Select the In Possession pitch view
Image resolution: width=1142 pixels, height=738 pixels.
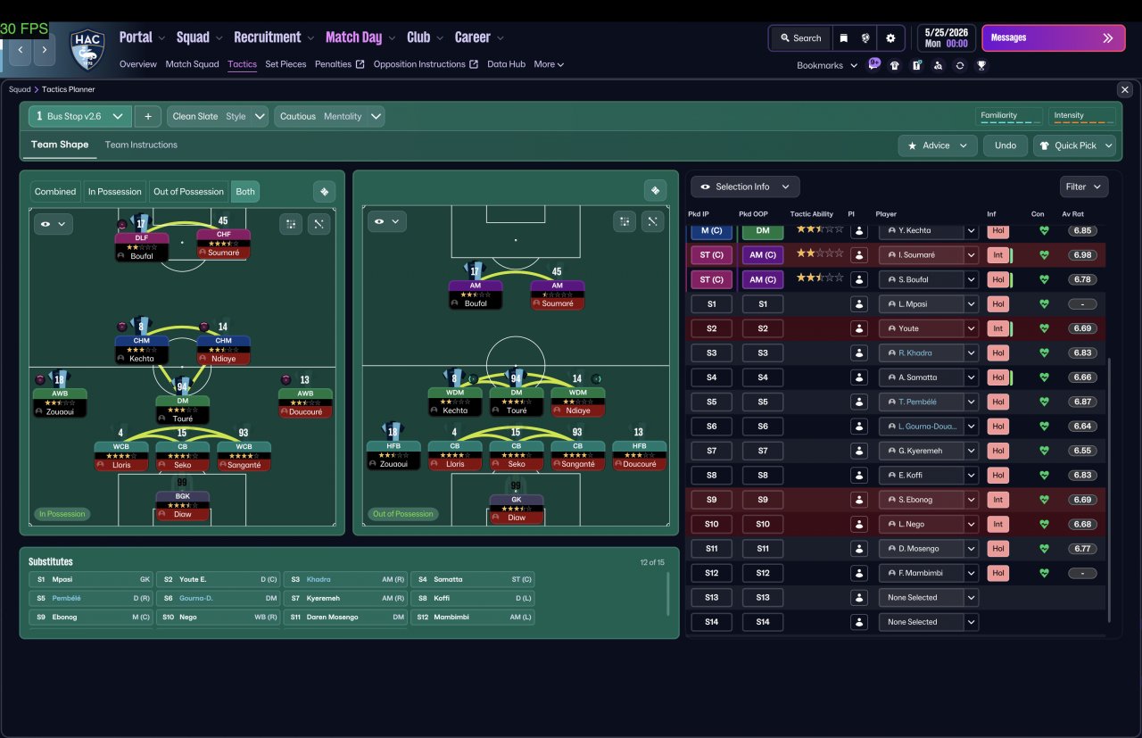114,191
